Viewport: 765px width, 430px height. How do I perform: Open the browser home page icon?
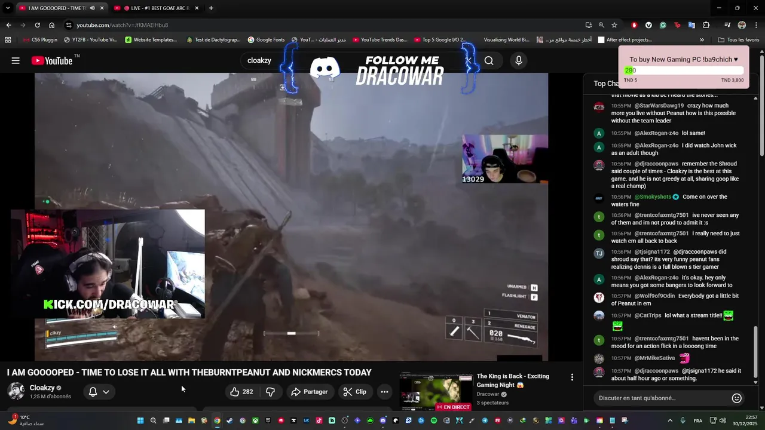[51, 25]
